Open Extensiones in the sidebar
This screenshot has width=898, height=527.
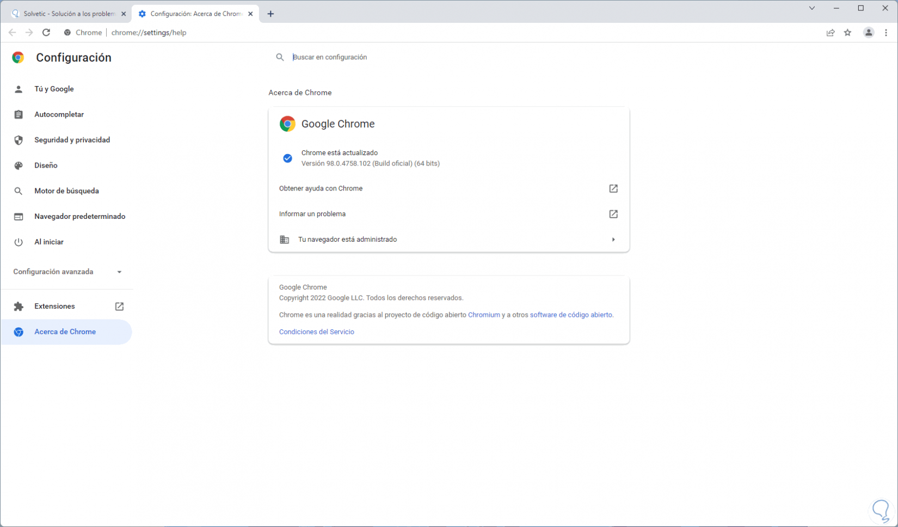(54, 307)
